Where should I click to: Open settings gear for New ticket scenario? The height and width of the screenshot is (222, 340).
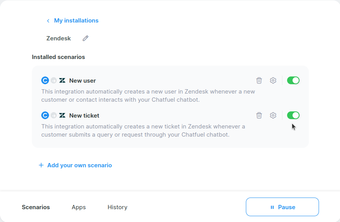(x=273, y=115)
